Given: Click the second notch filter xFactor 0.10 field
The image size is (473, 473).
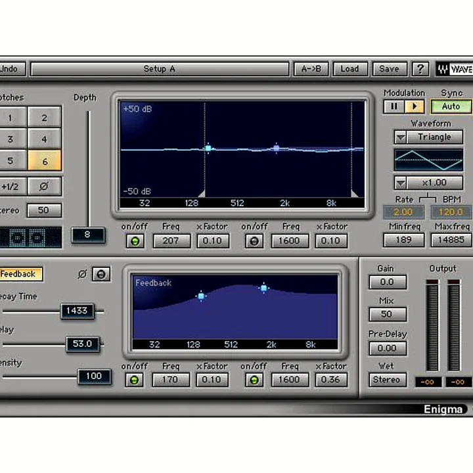Looking at the screenshot, I should point(331,241).
